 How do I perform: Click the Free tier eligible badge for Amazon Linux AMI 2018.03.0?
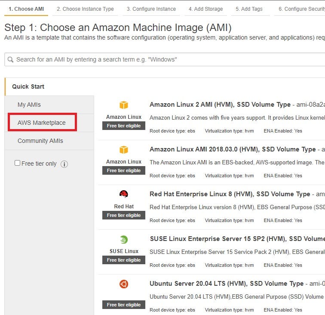[124, 170]
